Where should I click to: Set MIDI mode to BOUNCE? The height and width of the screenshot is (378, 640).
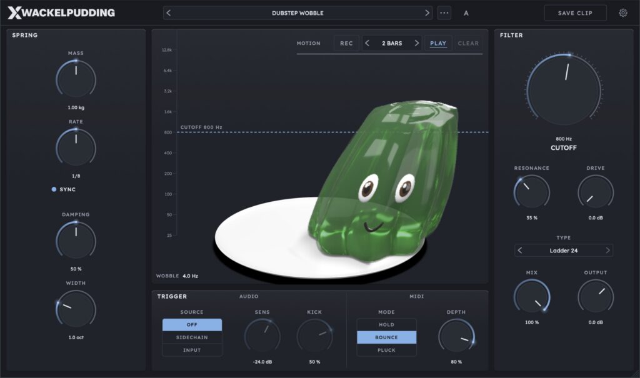[386, 337]
